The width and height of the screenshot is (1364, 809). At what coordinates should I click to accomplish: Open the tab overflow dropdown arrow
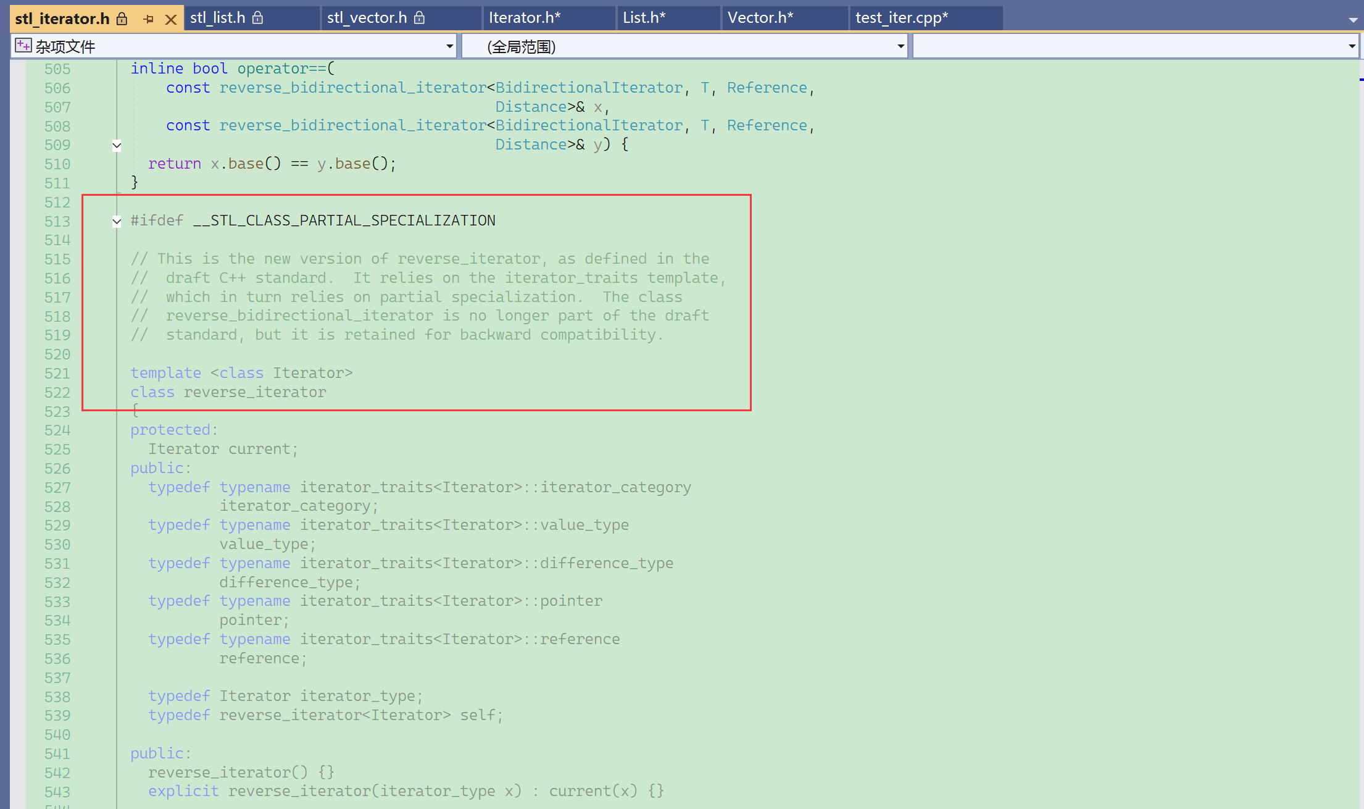[1353, 20]
